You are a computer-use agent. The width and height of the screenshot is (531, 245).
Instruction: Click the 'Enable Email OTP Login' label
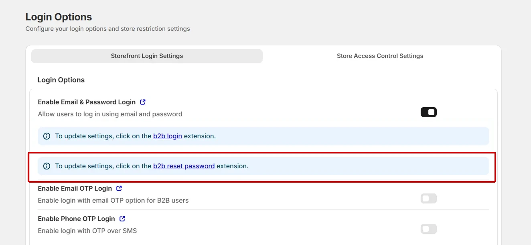pyautogui.click(x=75, y=188)
